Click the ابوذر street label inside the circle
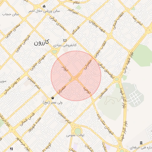Viewport: 152px width, 152px height. tap(65, 69)
